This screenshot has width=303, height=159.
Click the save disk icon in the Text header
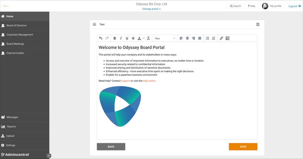pyautogui.click(x=258, y=24)
